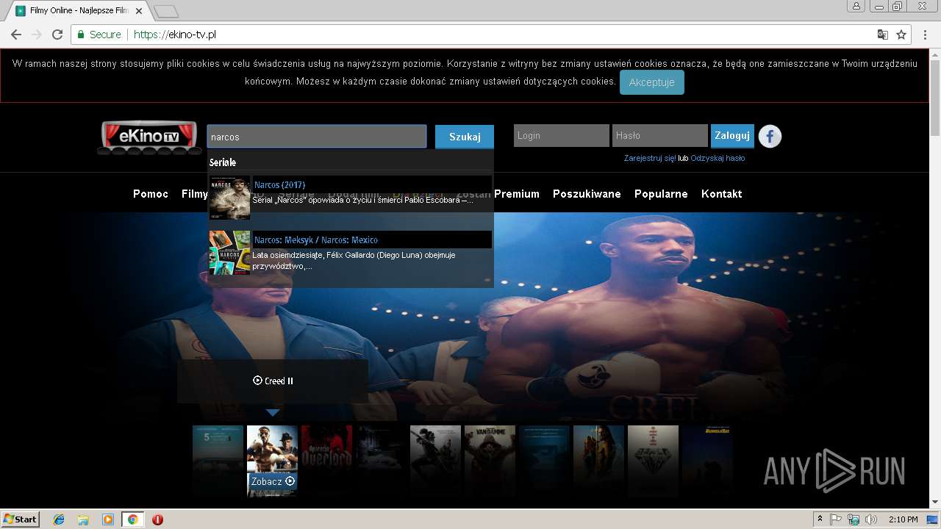The image size is (941, 529).
Task: Click the address bar URL
Action: coord(174,35)
